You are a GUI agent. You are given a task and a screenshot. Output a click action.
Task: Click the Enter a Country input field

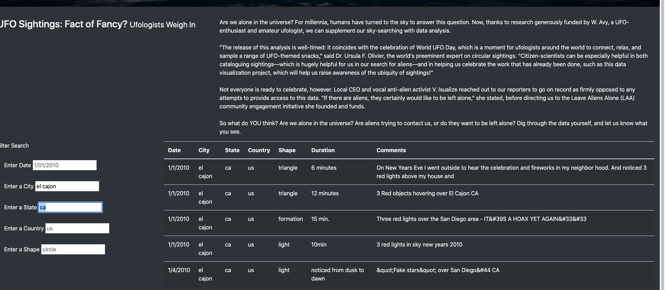click(77, 228)
